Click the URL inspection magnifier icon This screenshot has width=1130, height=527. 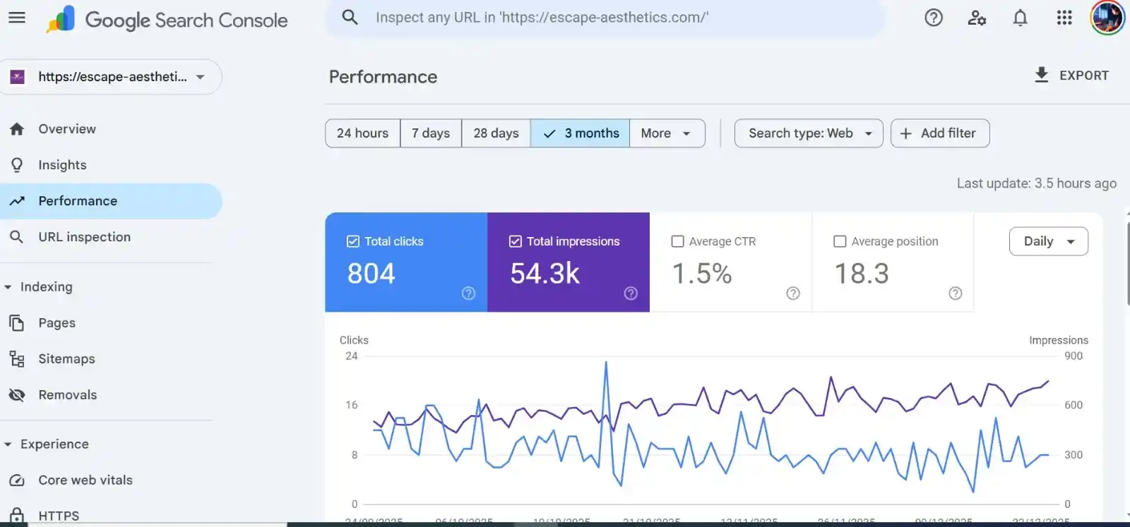(x=17, y=237)
